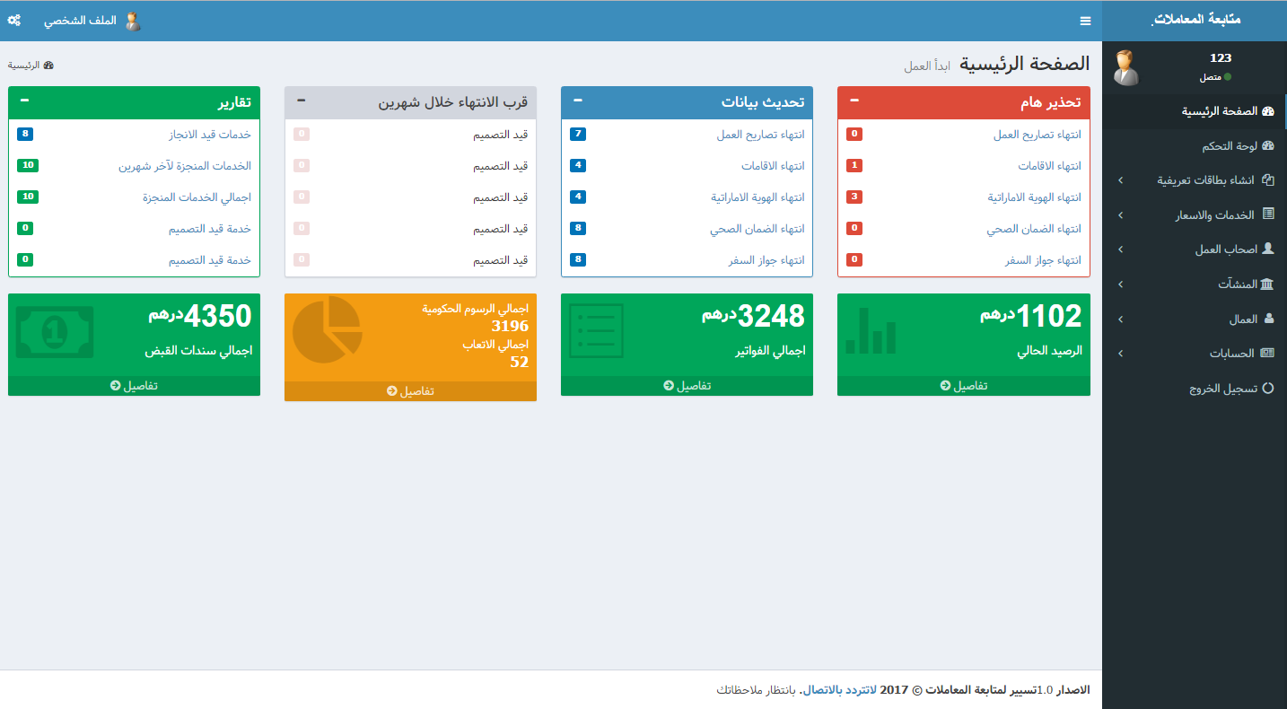
Task: Expand the اصحاب العمل sidebar submenu
Action: (1195, 249)
